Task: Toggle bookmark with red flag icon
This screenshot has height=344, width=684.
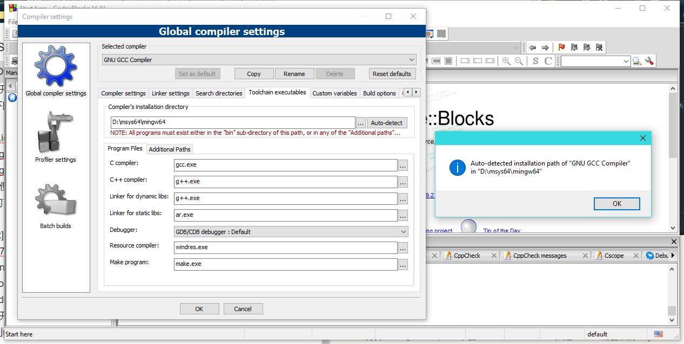Action: point(561,47)
